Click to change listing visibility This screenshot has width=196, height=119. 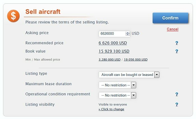[111, 109]
